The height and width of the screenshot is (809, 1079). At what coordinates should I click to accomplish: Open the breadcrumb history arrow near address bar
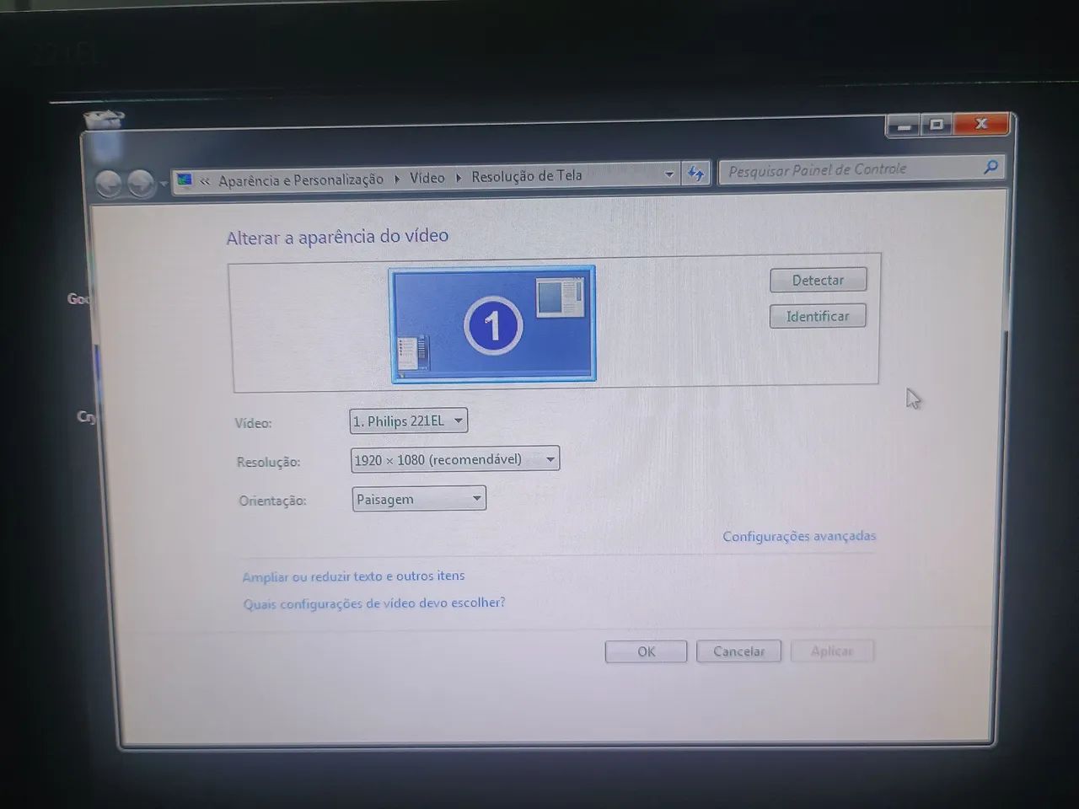click(x=669, y=174)
